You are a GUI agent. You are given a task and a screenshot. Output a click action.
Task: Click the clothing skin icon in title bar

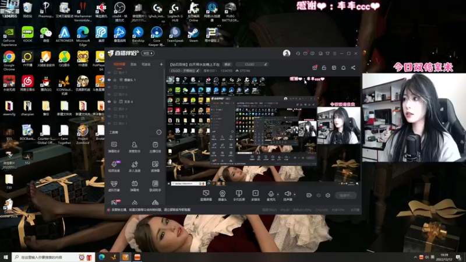(x=327, y=54)
